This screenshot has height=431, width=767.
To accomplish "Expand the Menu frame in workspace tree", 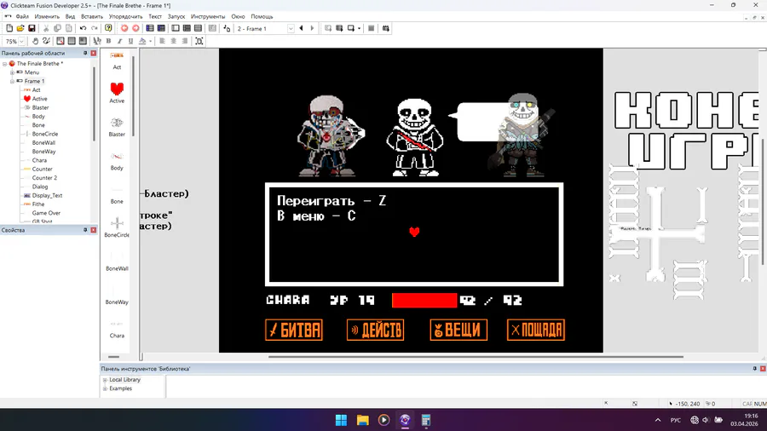I will (x=12, y=72).
